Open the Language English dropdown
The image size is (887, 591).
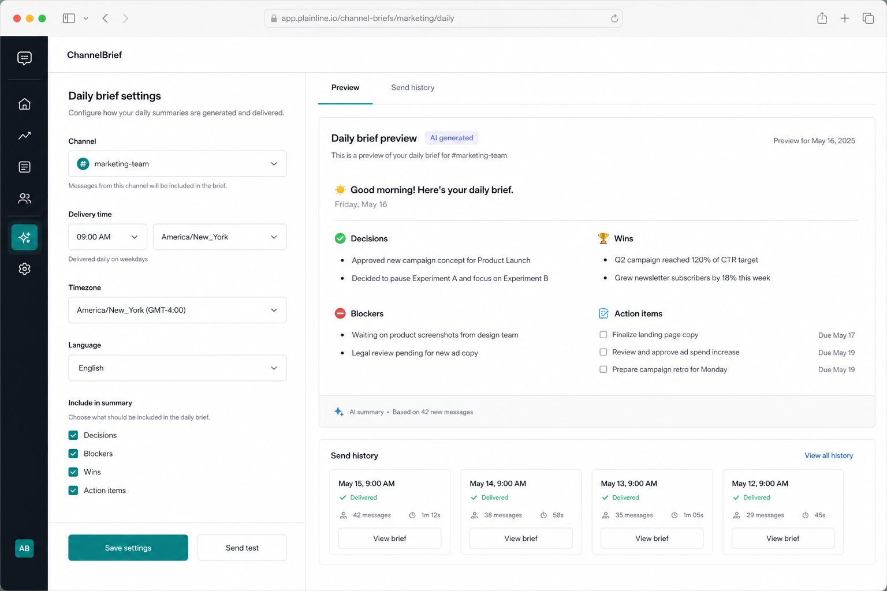[177, 368]
